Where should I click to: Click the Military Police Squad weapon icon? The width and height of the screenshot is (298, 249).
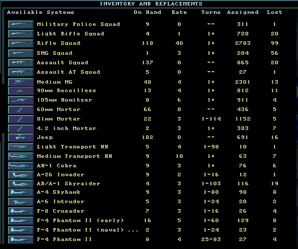pyautogui.click(x=21, y=24)
